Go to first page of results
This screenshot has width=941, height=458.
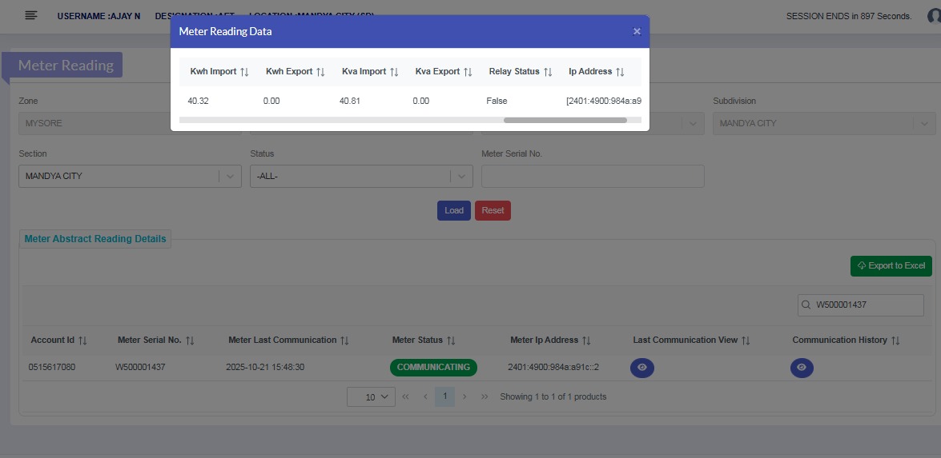[406, 397]
